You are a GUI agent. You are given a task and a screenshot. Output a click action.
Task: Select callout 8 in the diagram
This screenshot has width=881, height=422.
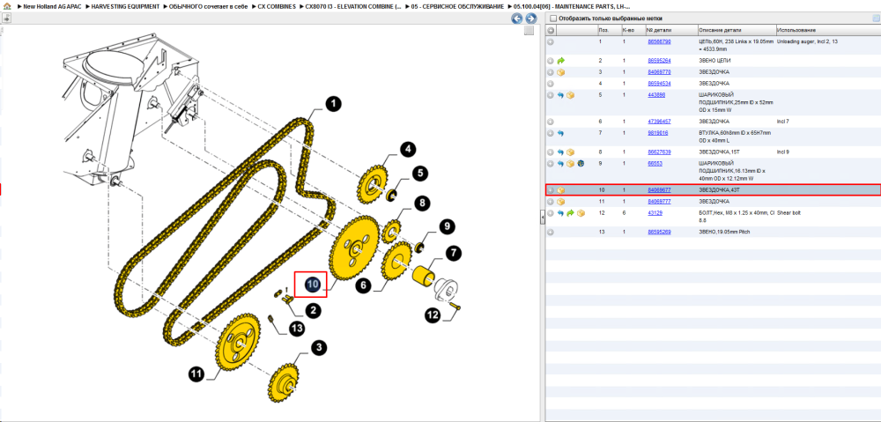coord(423,203)
